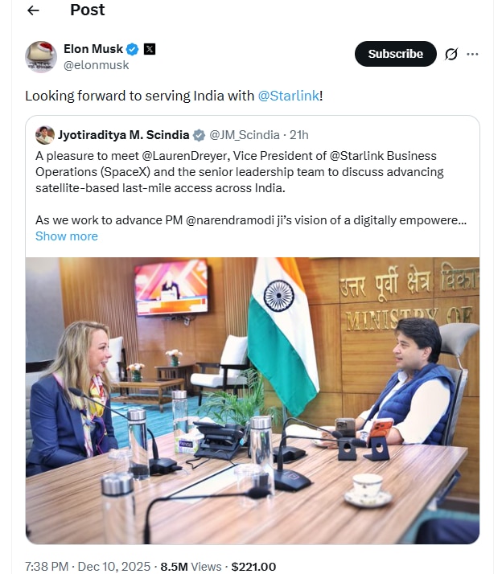The image size is (502, 574).
Task: Click the blue verified badge next to Elon Musk
Action: (x=132, y=49)
